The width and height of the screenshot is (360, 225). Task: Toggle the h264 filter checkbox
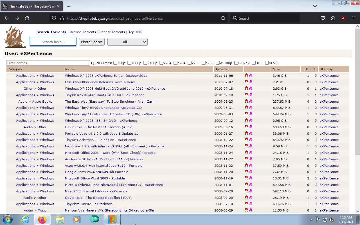(175, 63)
